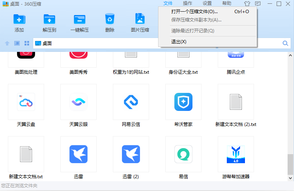The height and width of the screenshot is (191, 294).
Task: Select the 腾讯企点 icon
Action: pos(236,55)
